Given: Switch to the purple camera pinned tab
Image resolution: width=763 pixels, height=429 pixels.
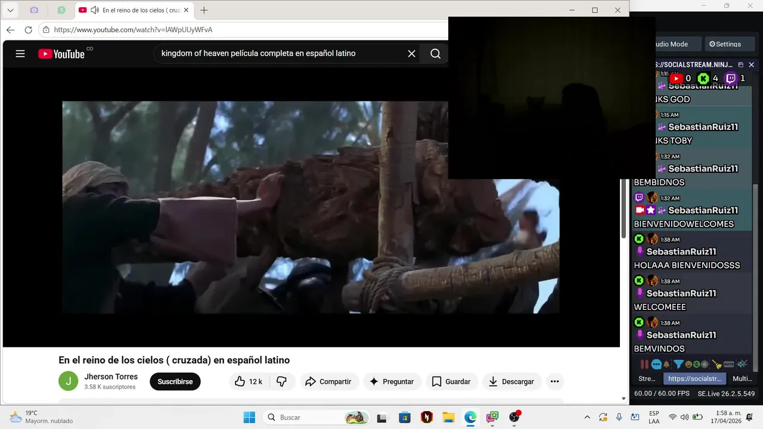Looking at the screenshot, I should click(34, 10).
